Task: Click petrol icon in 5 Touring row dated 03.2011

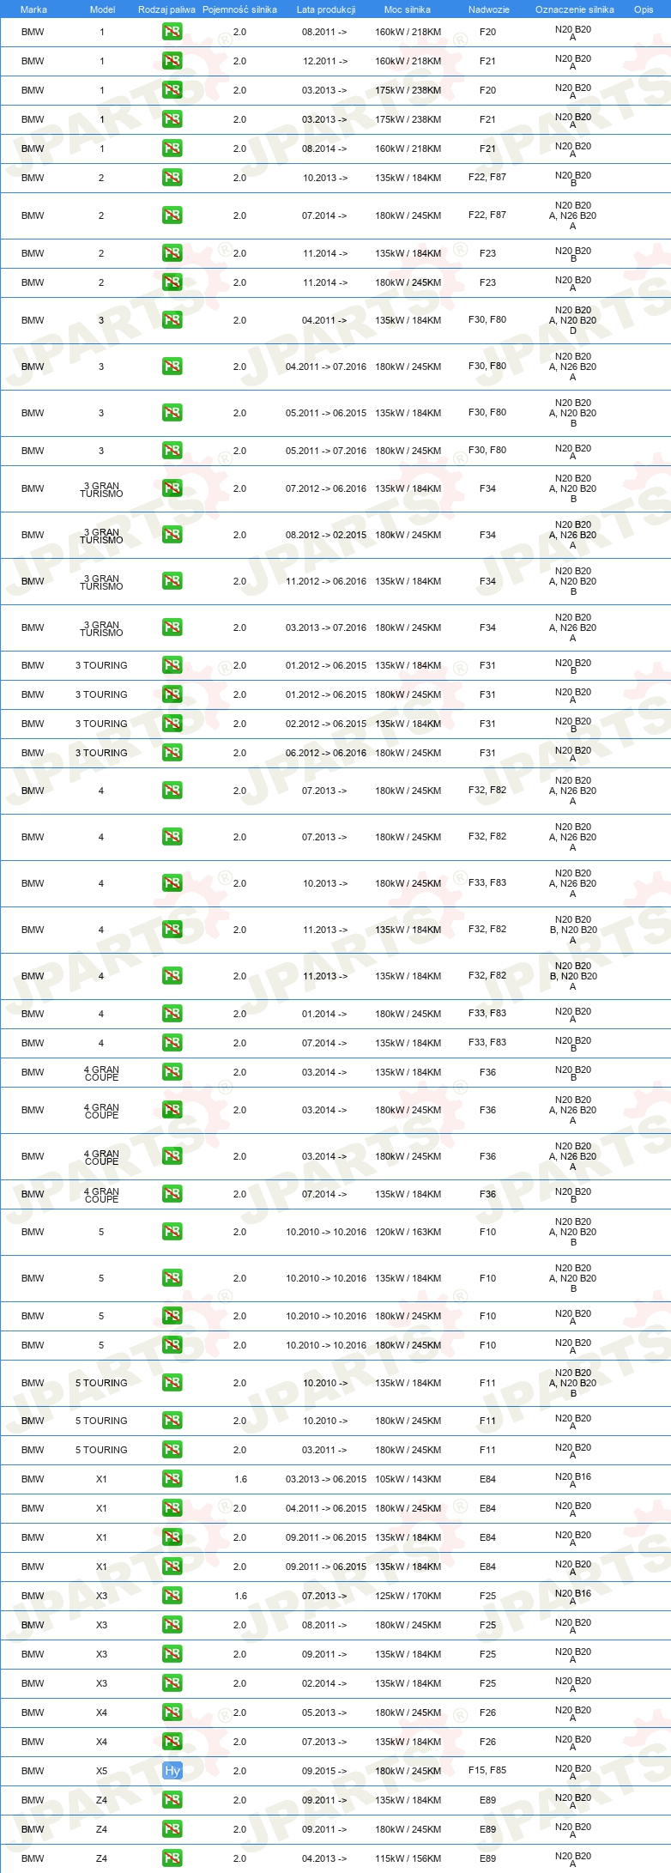Action: point(172,1450)
